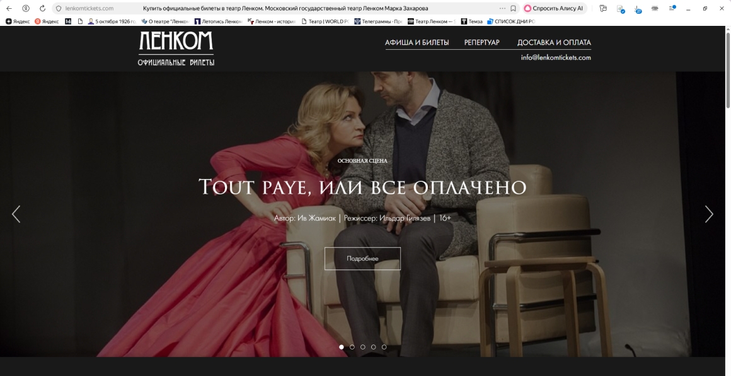Open the browser extensions icon
731x376 pixels.
620,9
